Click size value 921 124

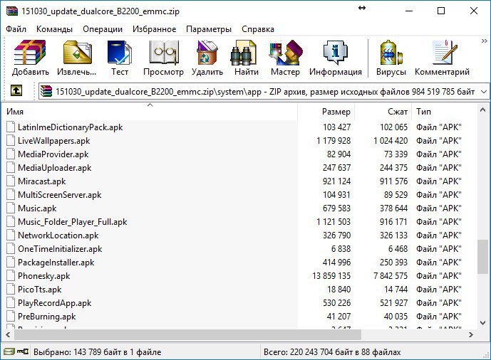click(336, 181)
